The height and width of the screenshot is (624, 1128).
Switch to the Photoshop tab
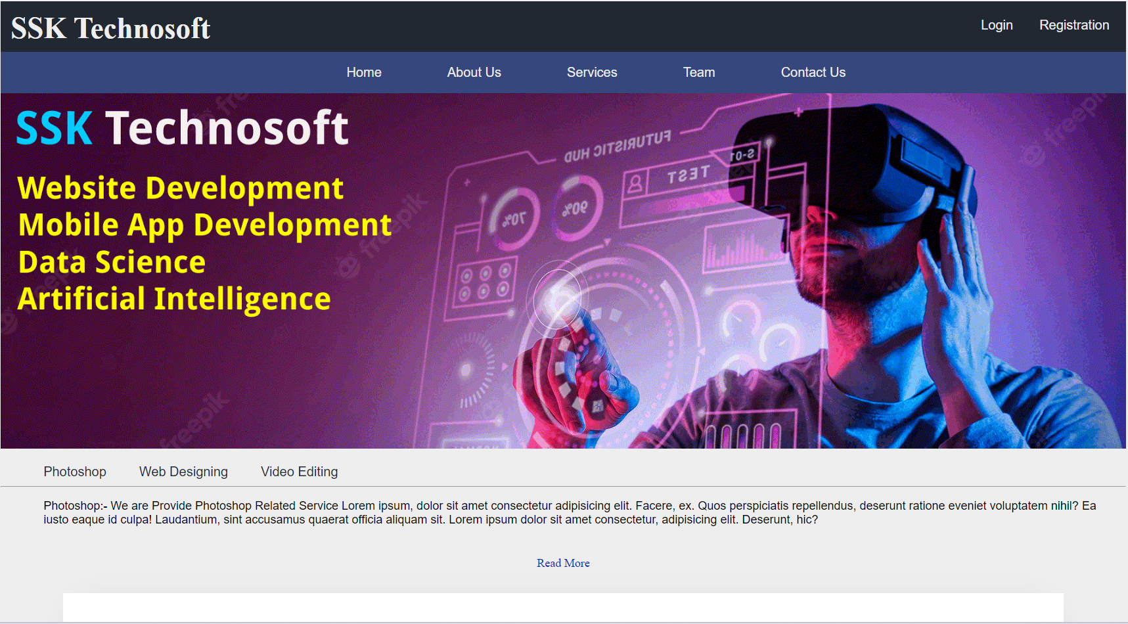(x=75, y=472)
